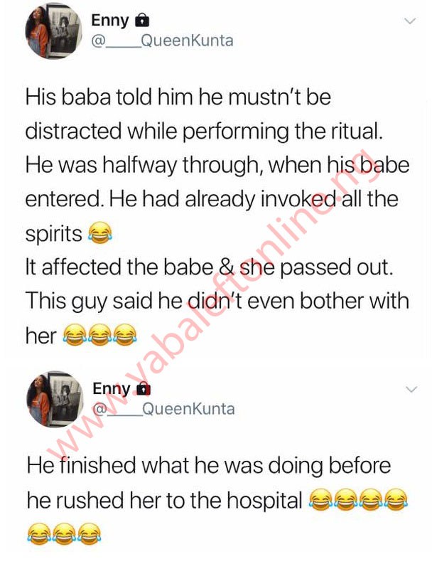Click the display name Enny on first tweet
This screenshot has height=586, width=432.
(x=109, y=21)
